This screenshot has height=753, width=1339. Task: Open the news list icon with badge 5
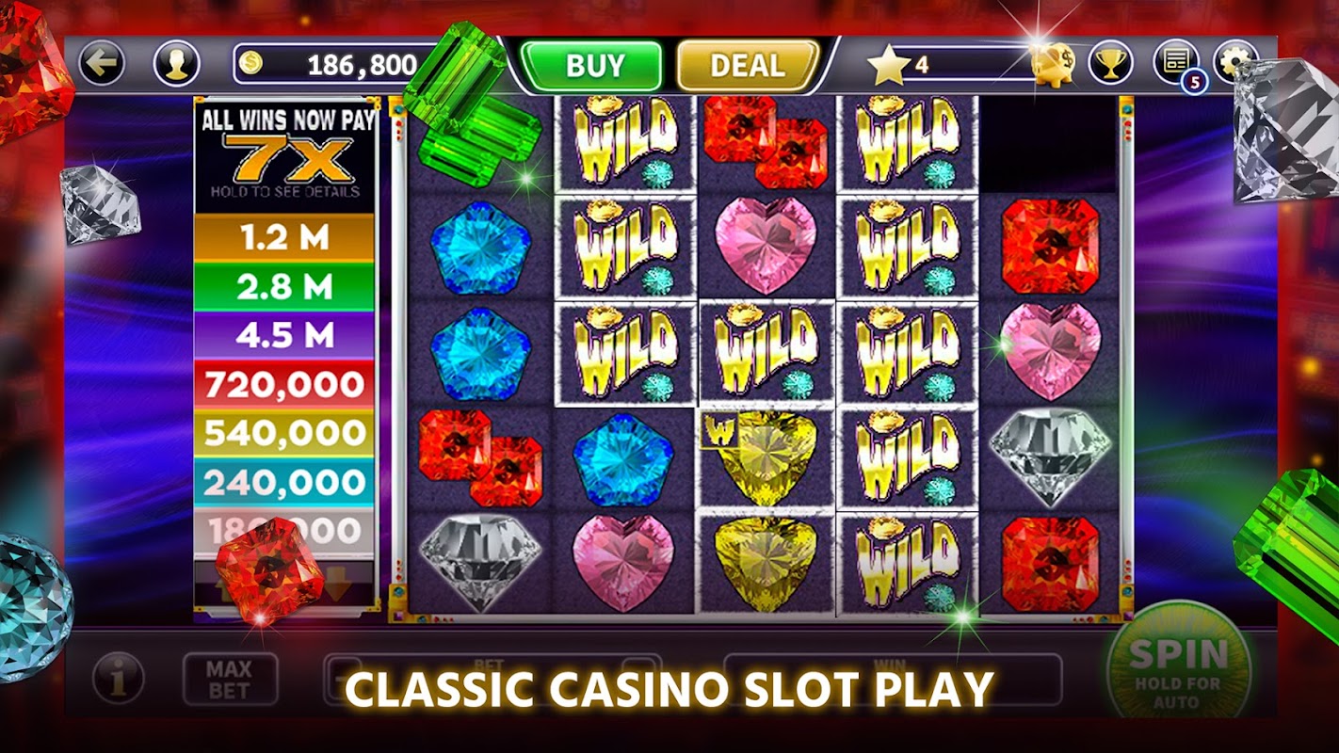1177,64
